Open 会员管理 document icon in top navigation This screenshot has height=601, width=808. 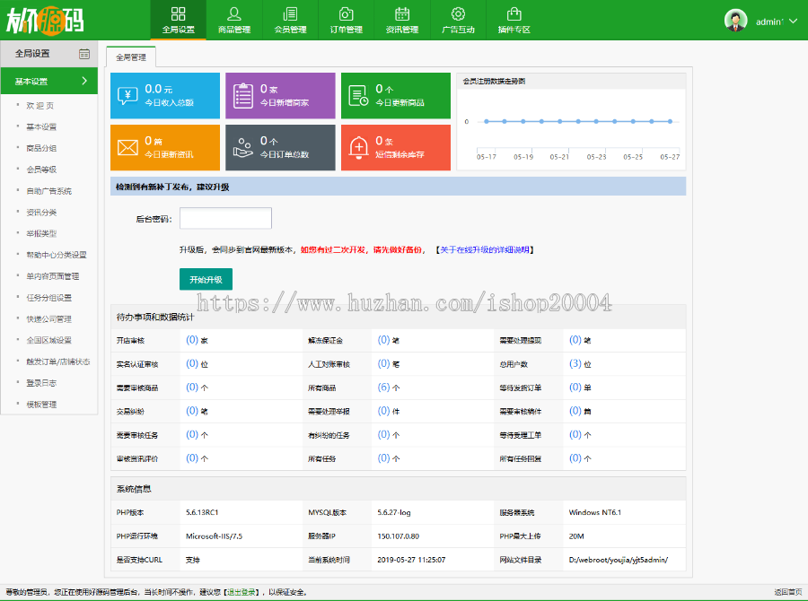pyautogui.click(x=290, y=14)
